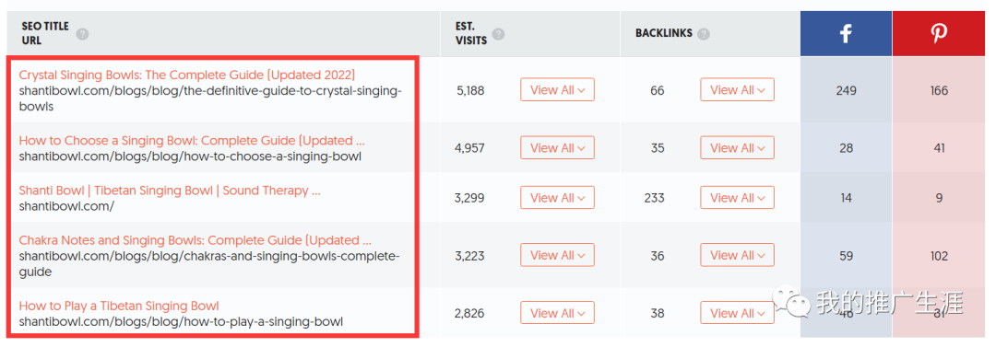Expand backlinks View All for Shanti Bowl homepage row

738,198
